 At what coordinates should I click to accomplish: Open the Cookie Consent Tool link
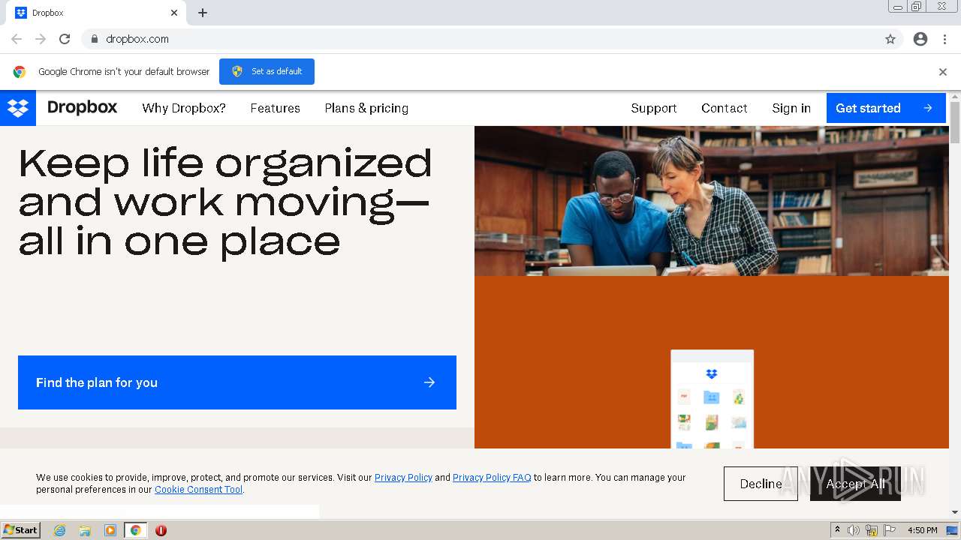[x=198, y=489]
